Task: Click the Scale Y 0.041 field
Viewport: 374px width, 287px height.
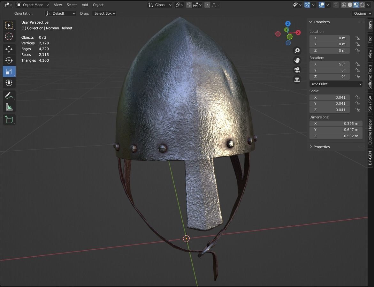Action: coord(329,103)
